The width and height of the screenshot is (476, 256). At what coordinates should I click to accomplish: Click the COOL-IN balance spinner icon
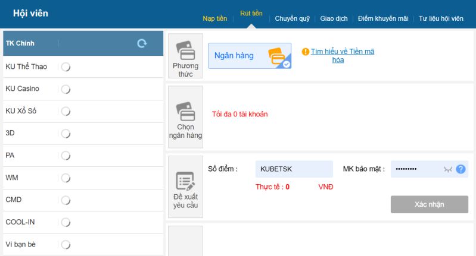(66, 222)
